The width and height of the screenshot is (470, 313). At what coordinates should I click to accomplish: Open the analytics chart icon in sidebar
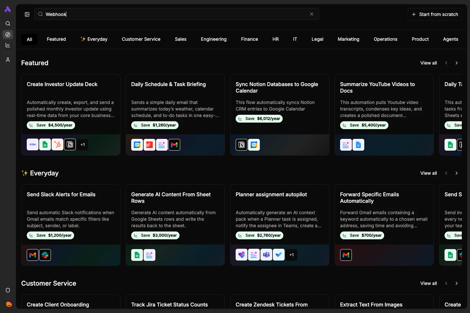[8, 45]
